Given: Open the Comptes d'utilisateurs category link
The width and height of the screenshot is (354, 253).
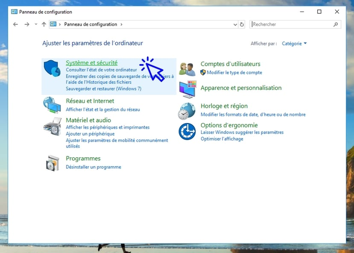Looking at the screenshot, I should coord(231,64).
